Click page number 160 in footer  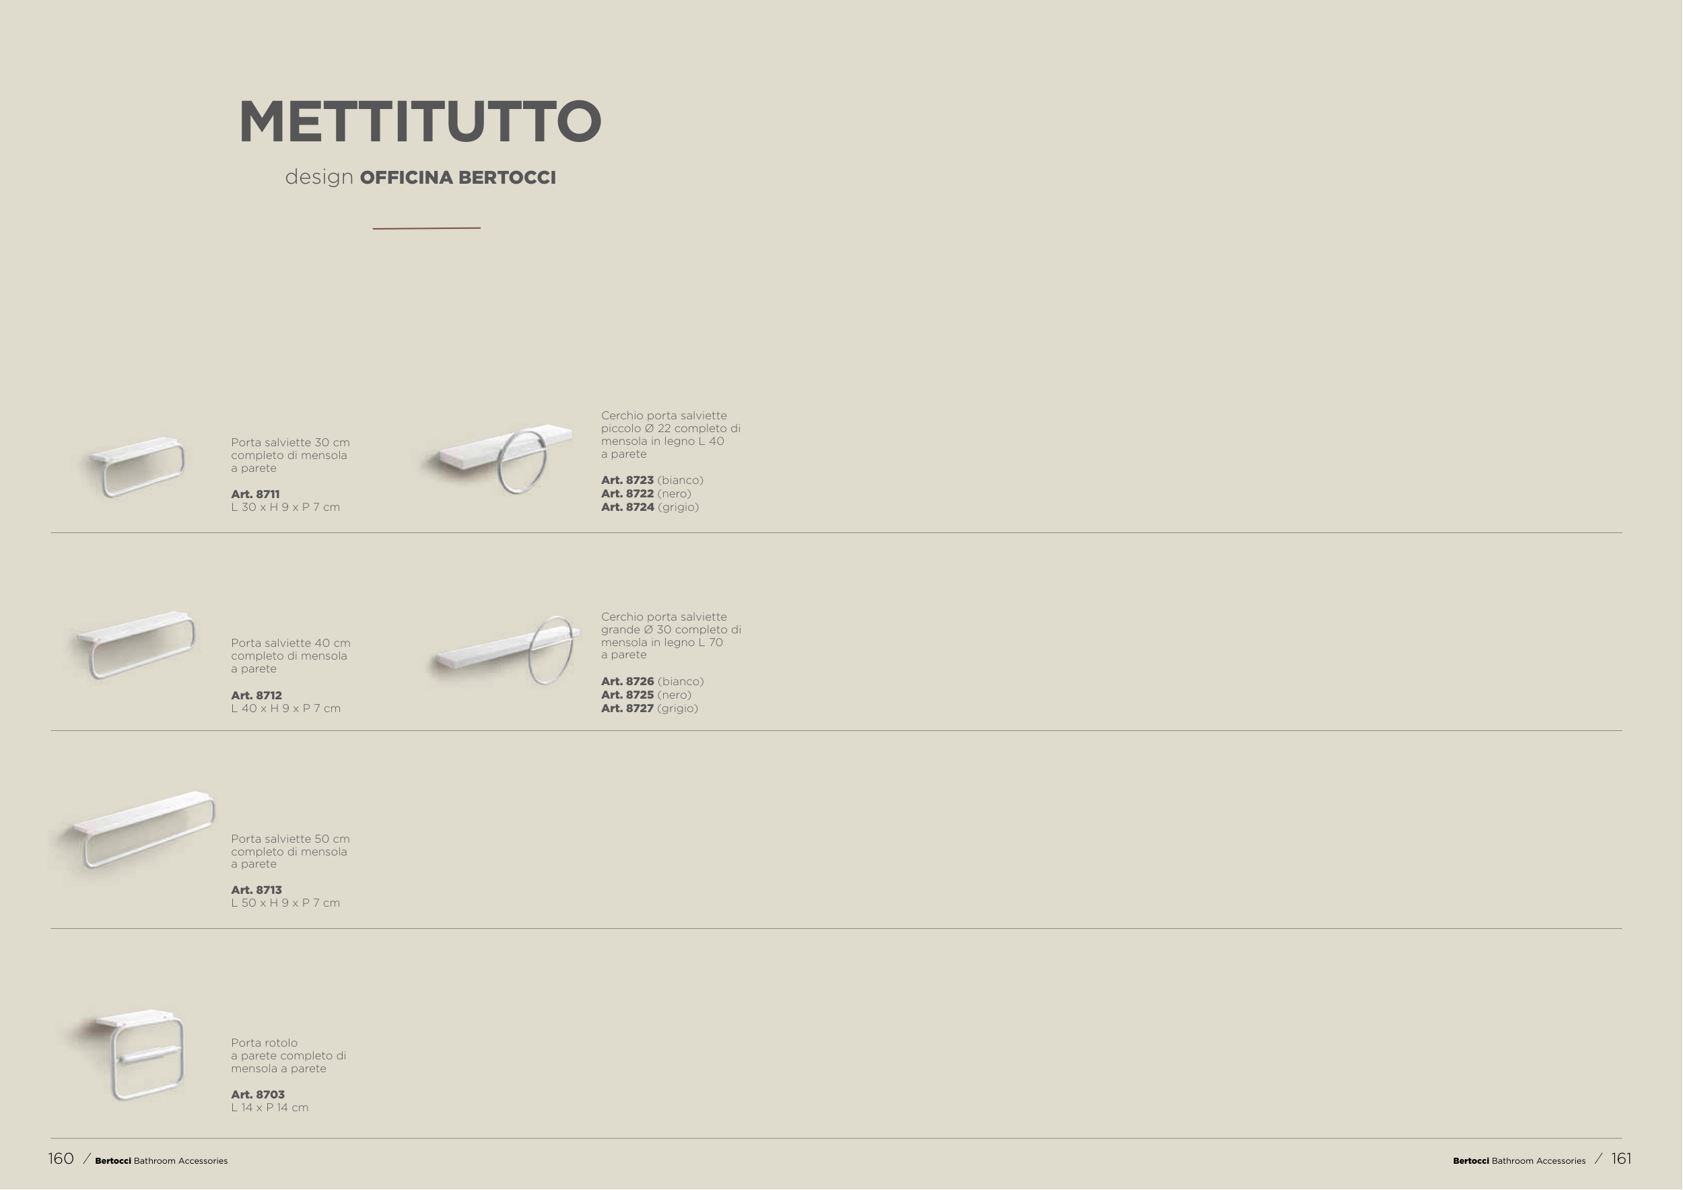click(x=61, y=1158)
